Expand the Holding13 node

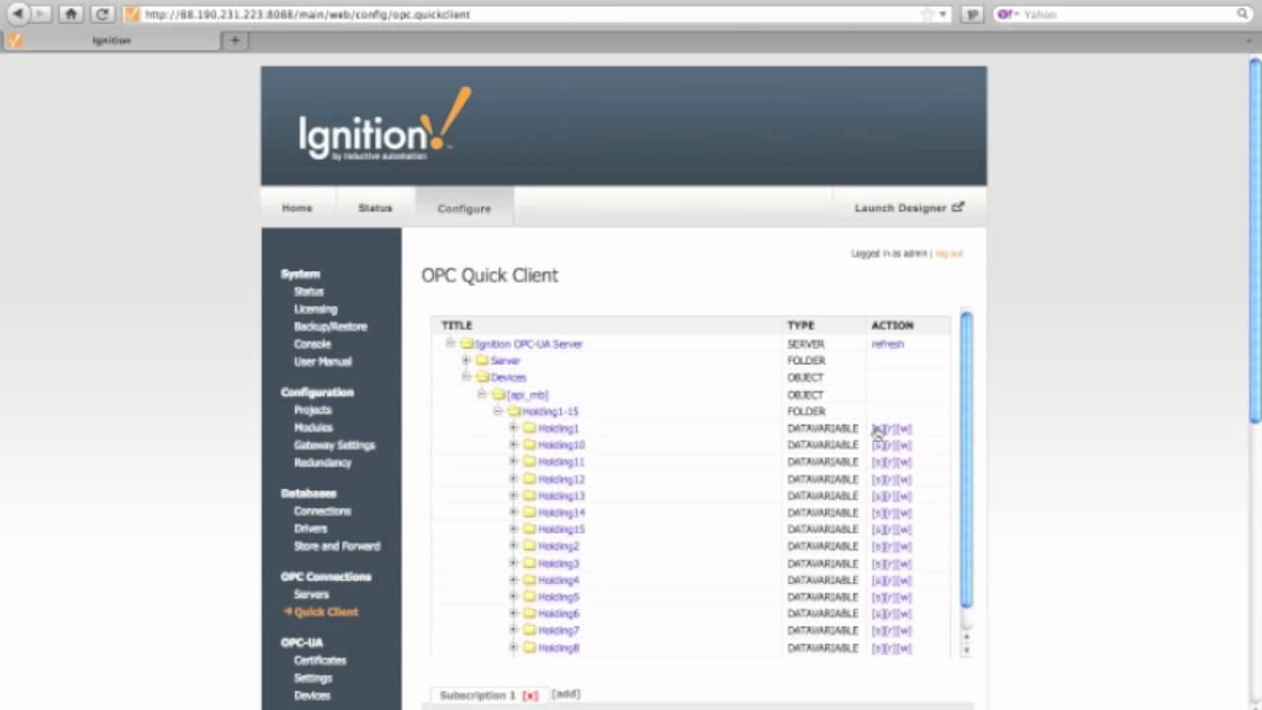pyautogui.click(x=513, y=495)
